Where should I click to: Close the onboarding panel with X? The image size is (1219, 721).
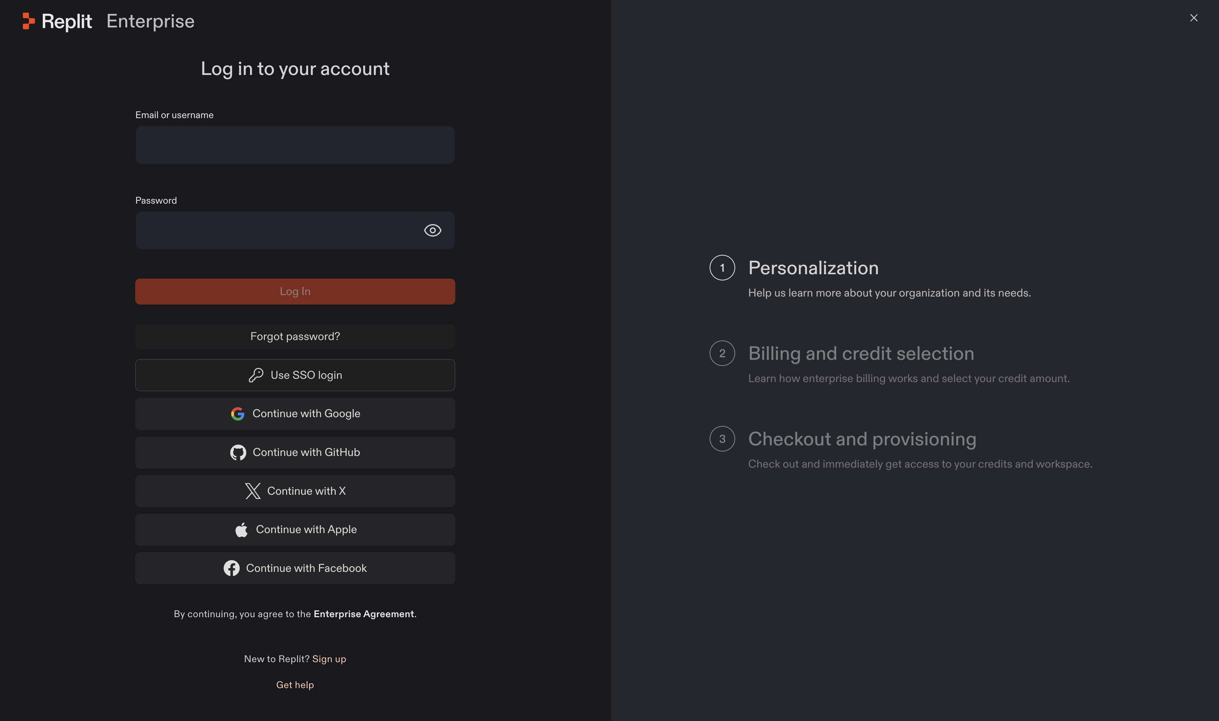pos(1194,18)
